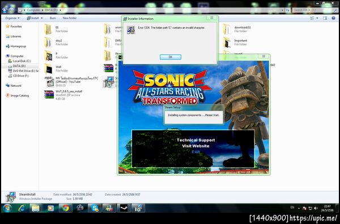Open Windows Explorer from the taskbar
This screenshot has height=224, width=340.
pos(36,208)
